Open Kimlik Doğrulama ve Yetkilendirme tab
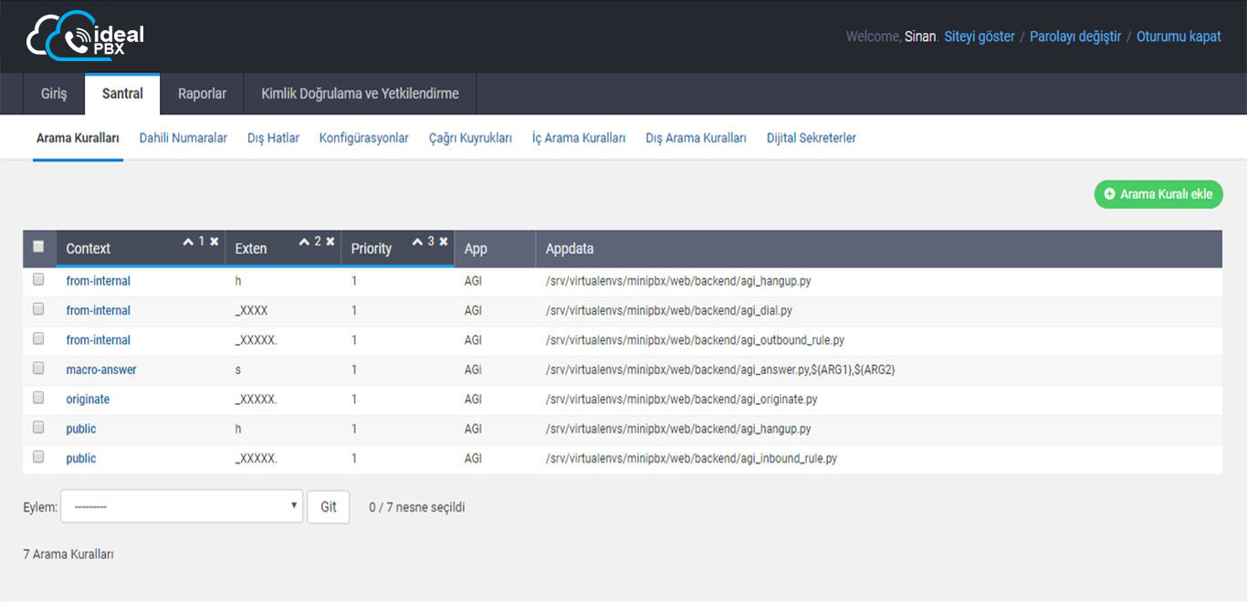 360,94
